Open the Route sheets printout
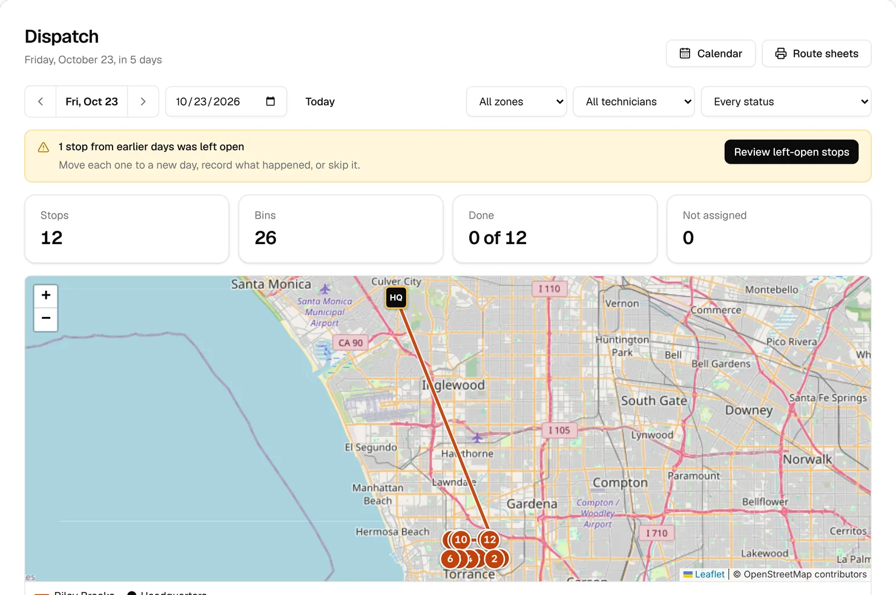Screen dimensions: 896x595 tap(816, 53)
